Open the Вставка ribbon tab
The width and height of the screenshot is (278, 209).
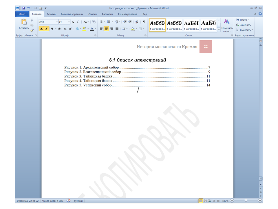(51, 14)
